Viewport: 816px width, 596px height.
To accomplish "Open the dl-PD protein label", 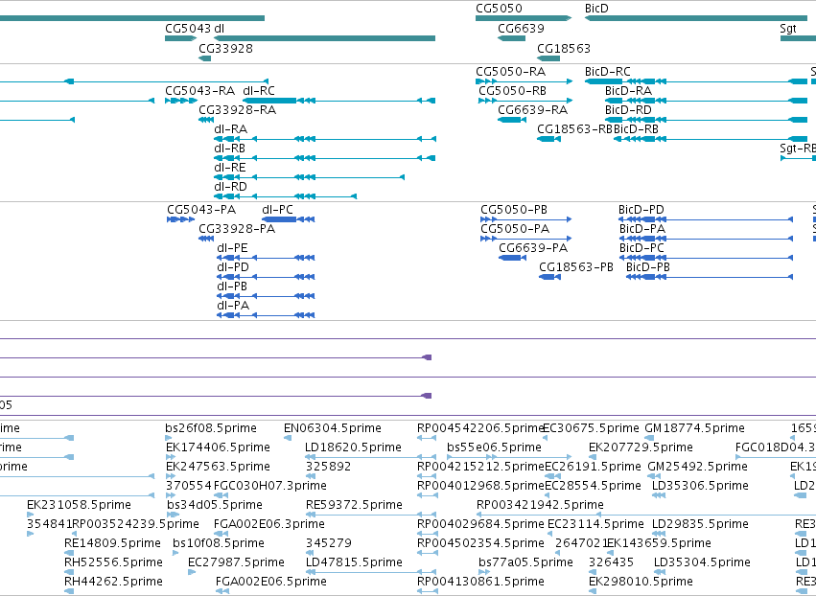I will 233,267.
